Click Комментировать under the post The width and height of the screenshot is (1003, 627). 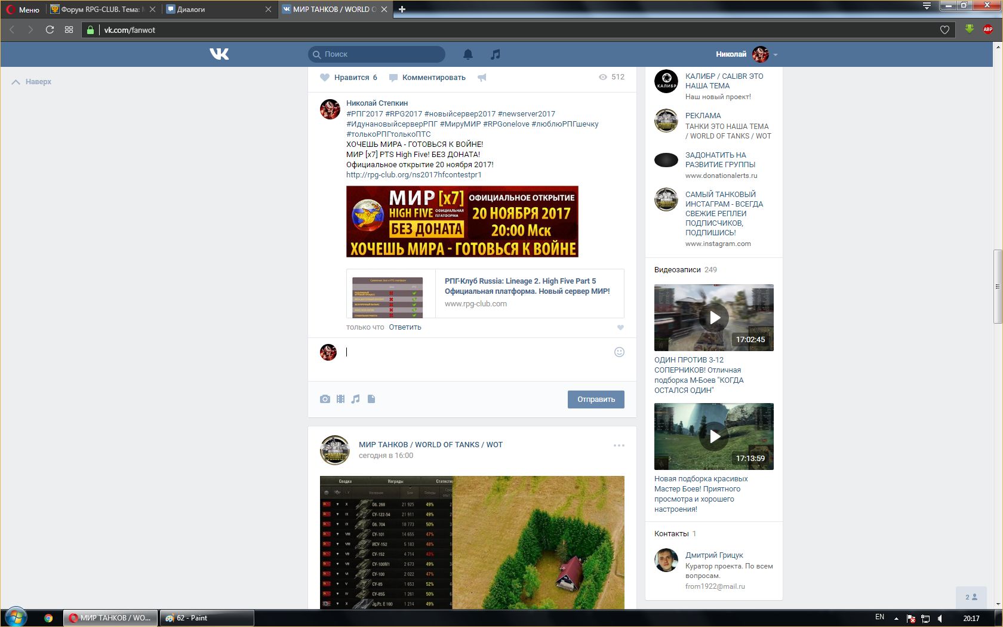427,77
